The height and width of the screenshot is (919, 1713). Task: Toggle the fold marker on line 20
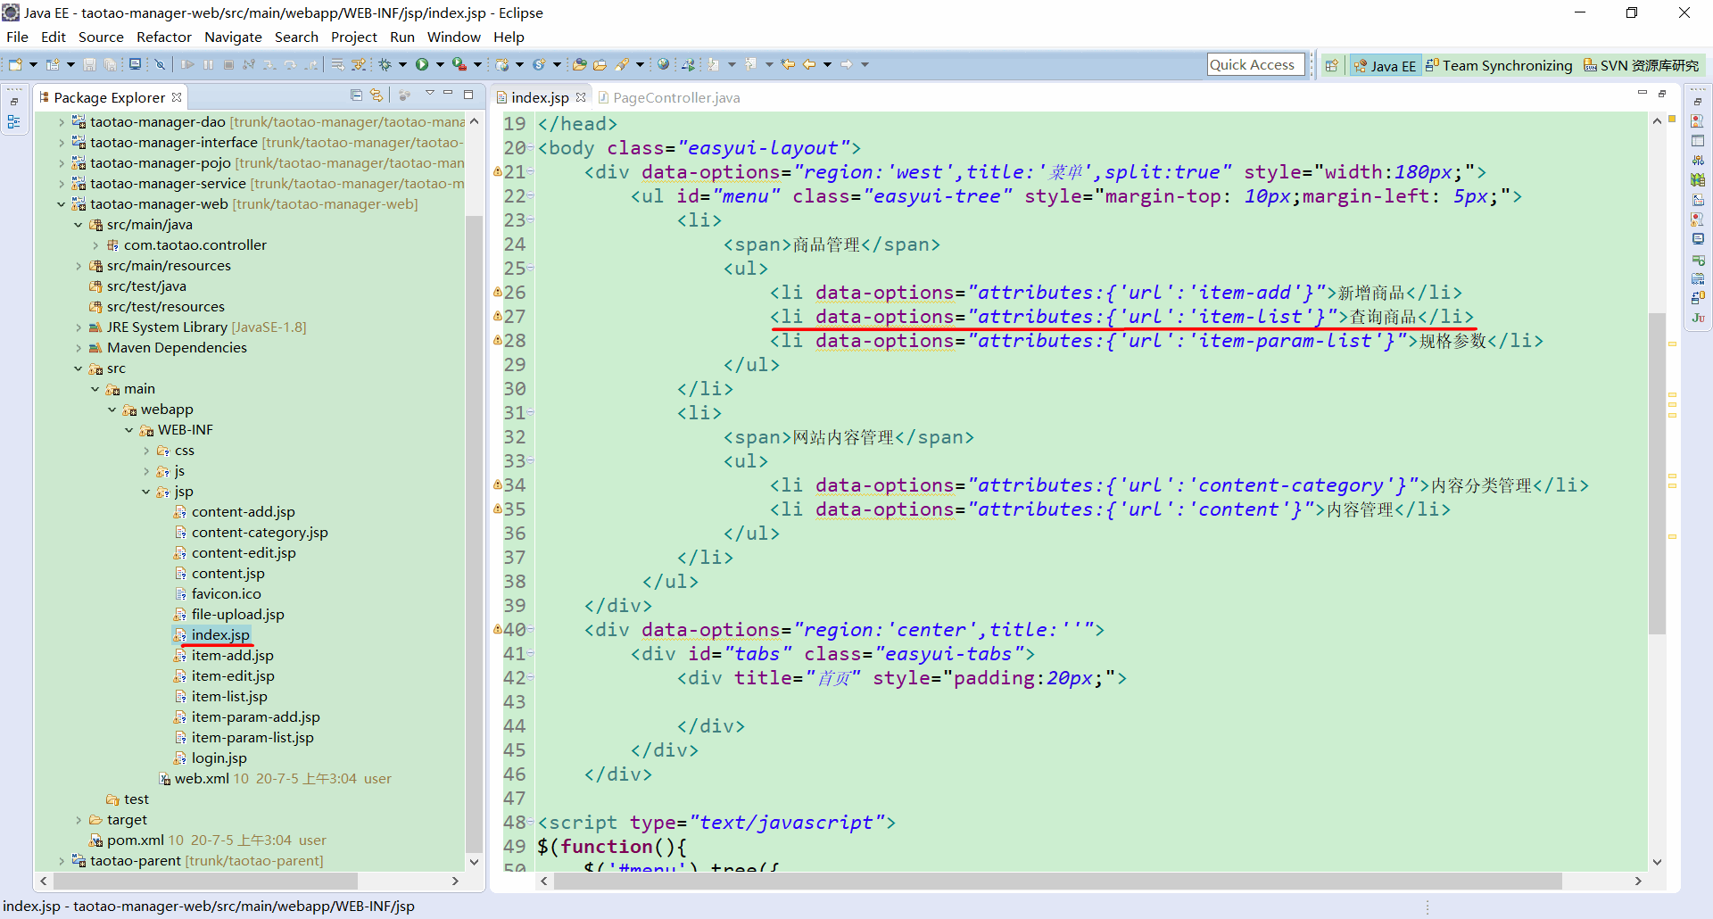[531, 148]
